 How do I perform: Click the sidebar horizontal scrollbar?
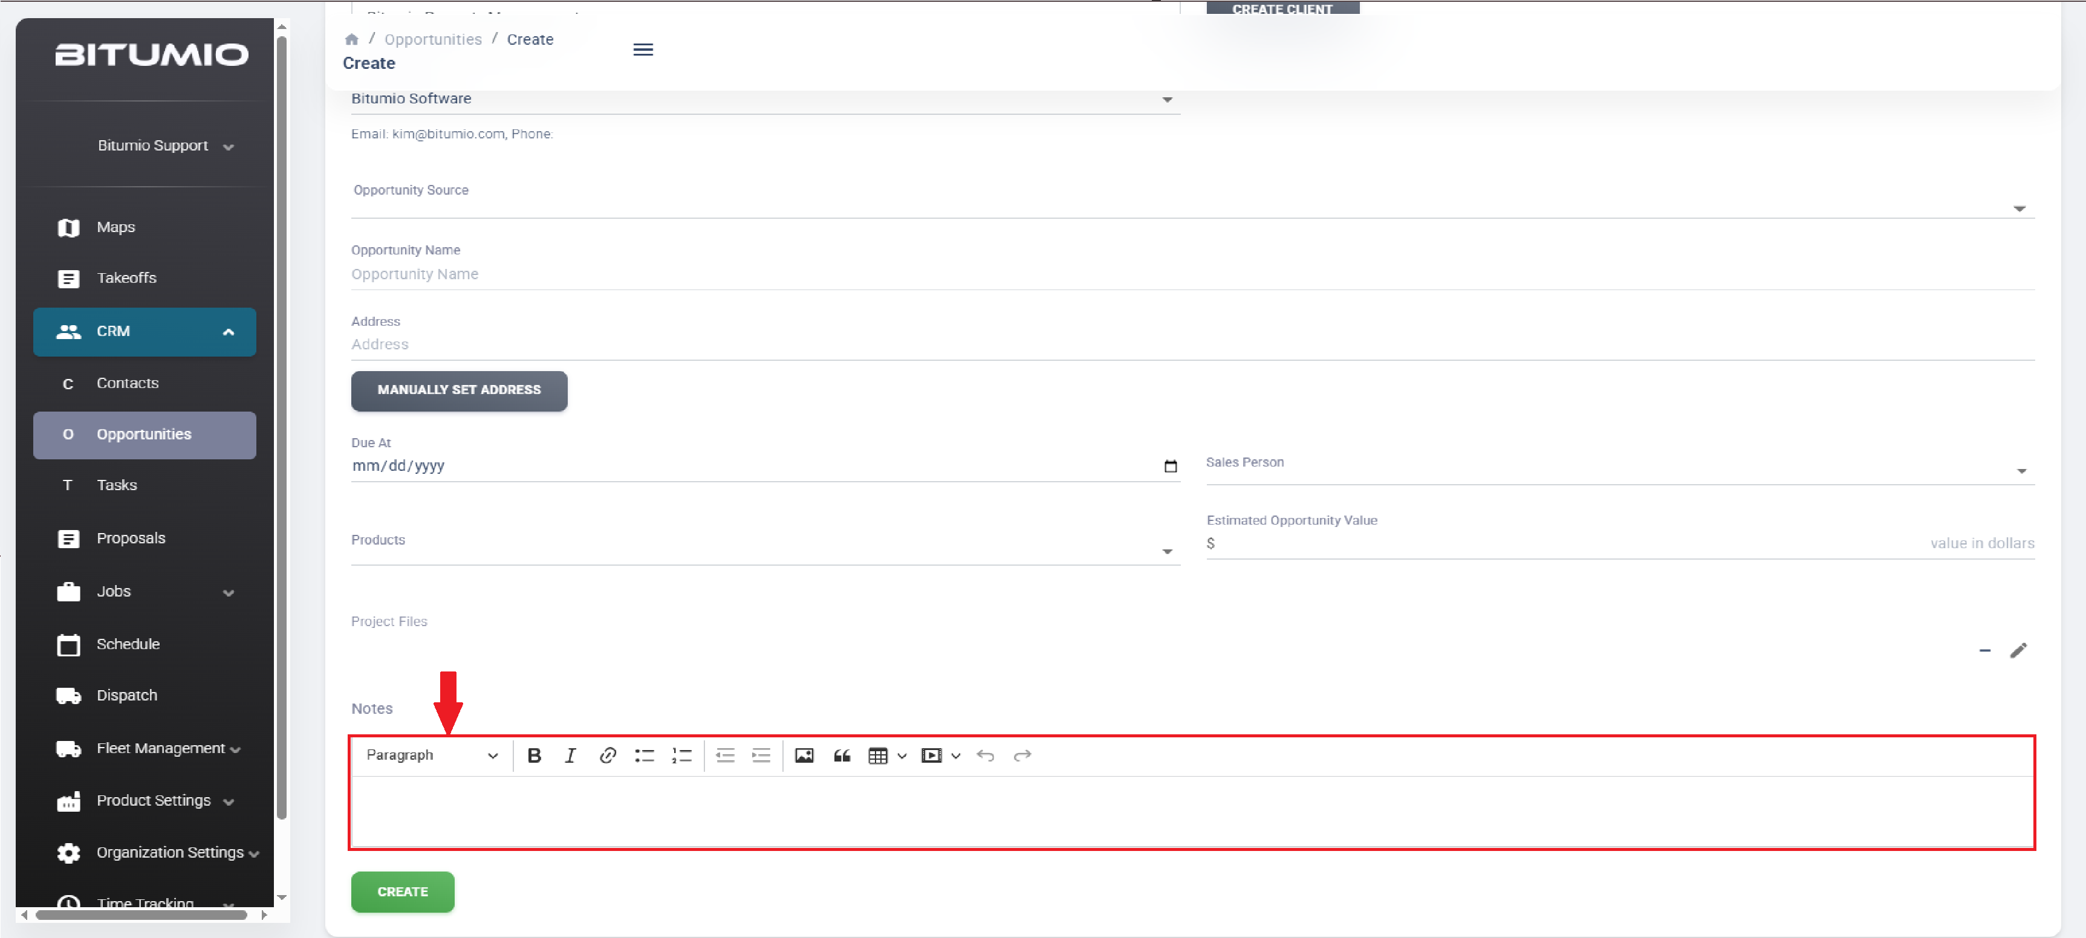pyautogui.click(x=141, y=916)
